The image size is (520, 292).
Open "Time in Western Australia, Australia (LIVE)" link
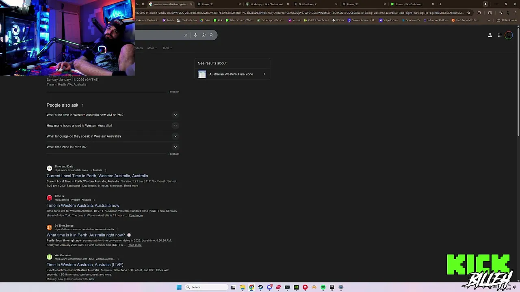click(85, 265)
